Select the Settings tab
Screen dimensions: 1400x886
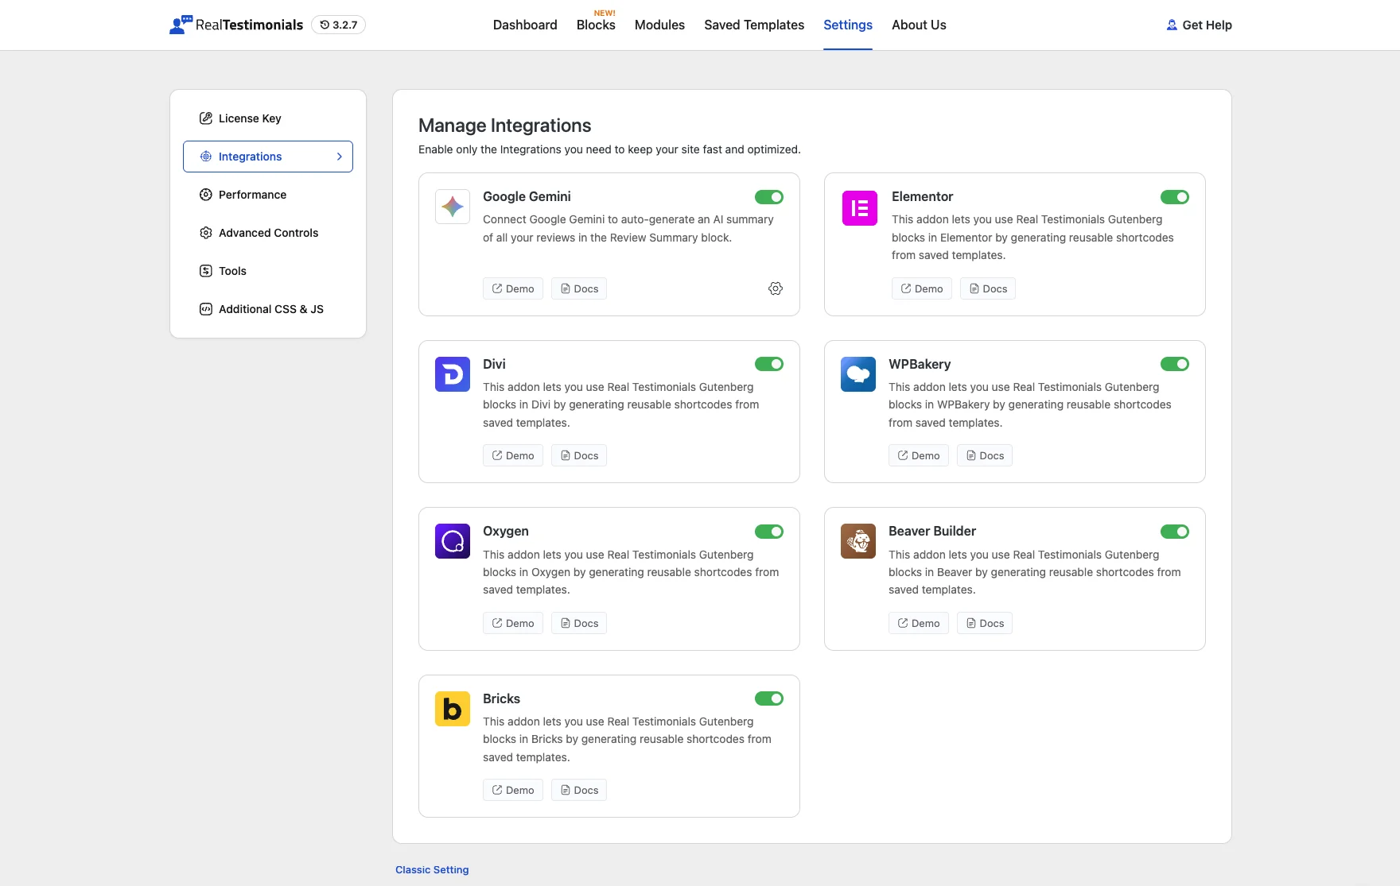pos(848,25)
